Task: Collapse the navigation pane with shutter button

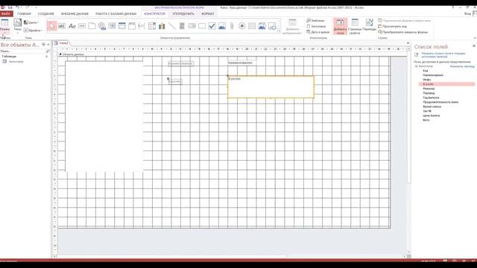Action: [48, 45]
